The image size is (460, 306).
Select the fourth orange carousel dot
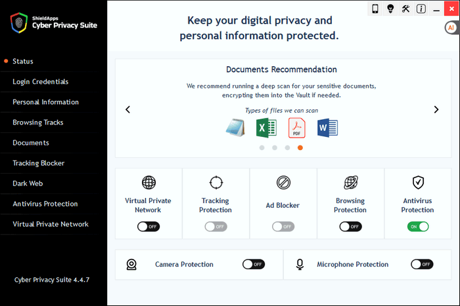[x=300, y=147]
